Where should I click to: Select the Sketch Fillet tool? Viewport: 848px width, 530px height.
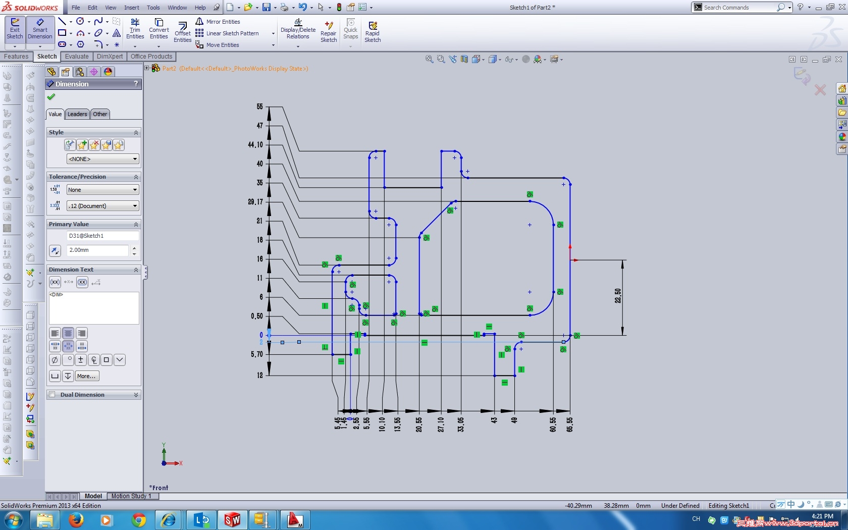(x=98, y=44)
